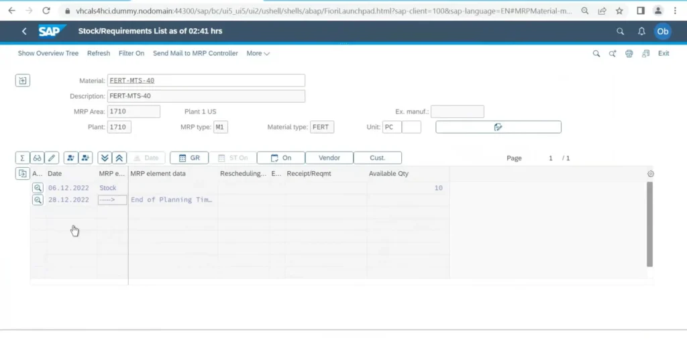687x349 pixels.
Task: Click the pencil change element icon
Action: pos(51,158)
